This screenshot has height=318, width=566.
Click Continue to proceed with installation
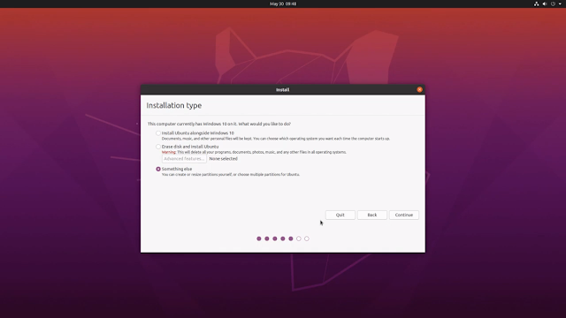tap(403, 215)
